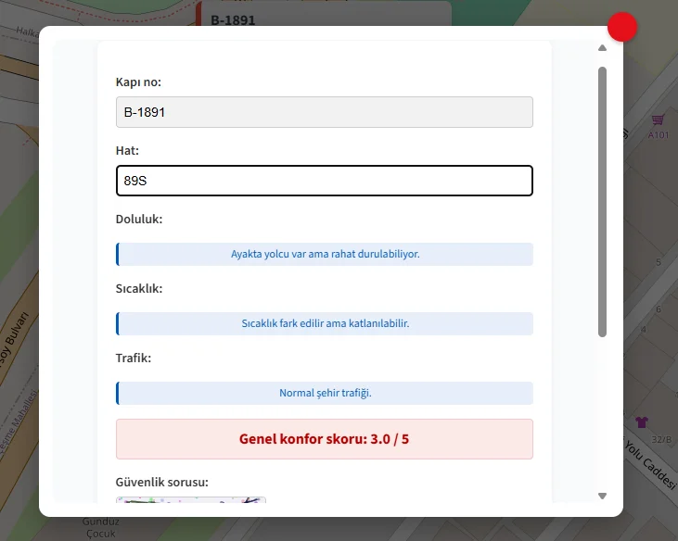Click the A101 shopping cart map icon

[658, 120]
